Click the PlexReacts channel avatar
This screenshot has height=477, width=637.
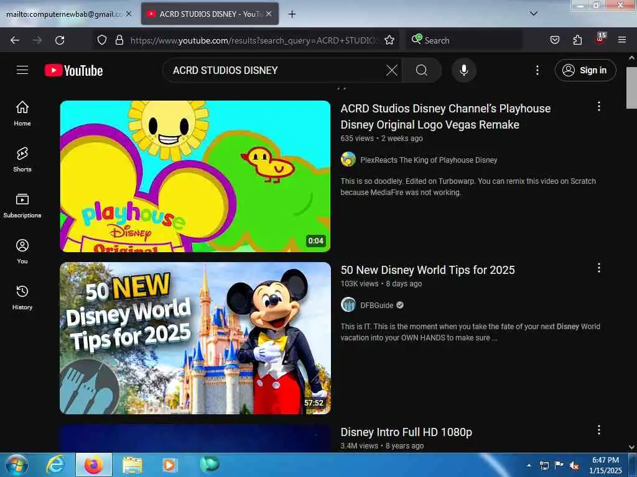(348, 160)
